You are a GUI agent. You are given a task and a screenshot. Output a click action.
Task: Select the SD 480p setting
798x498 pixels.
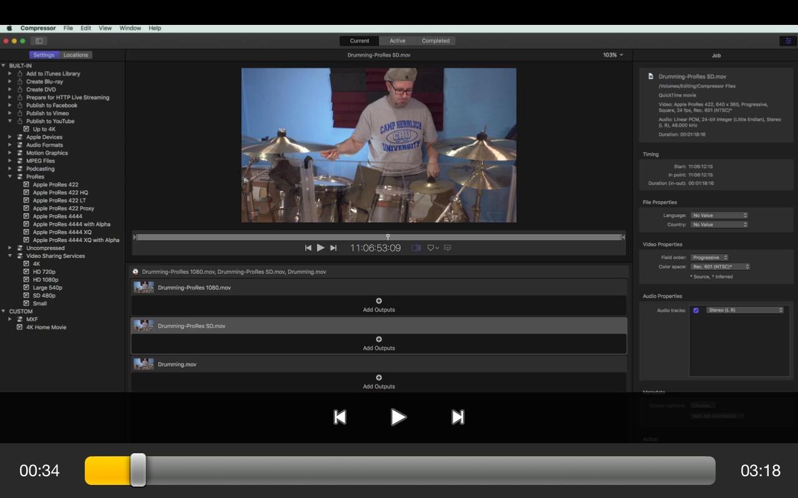[44, 296]
